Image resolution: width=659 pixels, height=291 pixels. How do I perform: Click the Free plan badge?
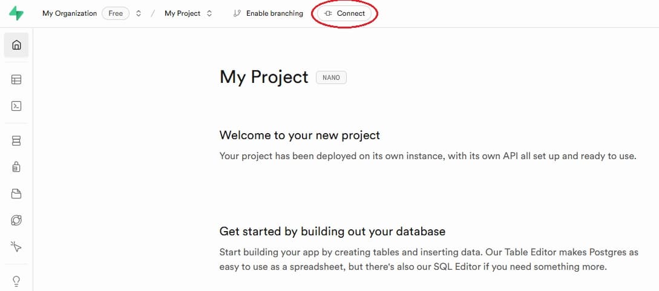point(116,13)
